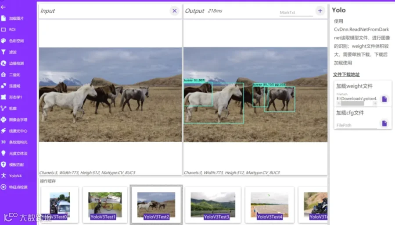Click the MarkTxt input field
Viewport: 395px width, 225px height.
click(296, 13)
